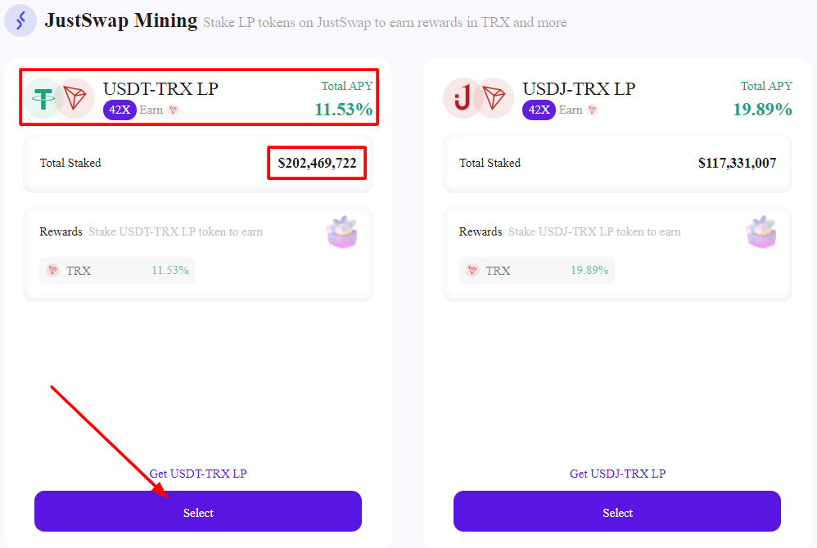Viewport: 817px width, 548px height.
Task: Click the $202,469,722 total staked amount
Action: [317, 164]
